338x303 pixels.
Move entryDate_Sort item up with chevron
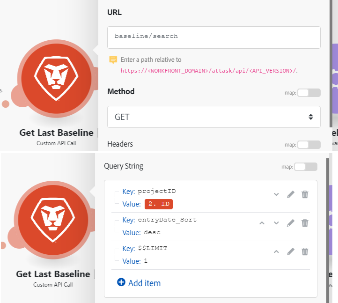[262, 223]
